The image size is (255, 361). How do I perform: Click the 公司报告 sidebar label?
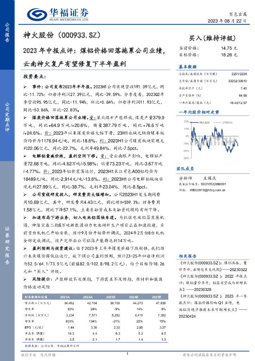click(7, 32)
